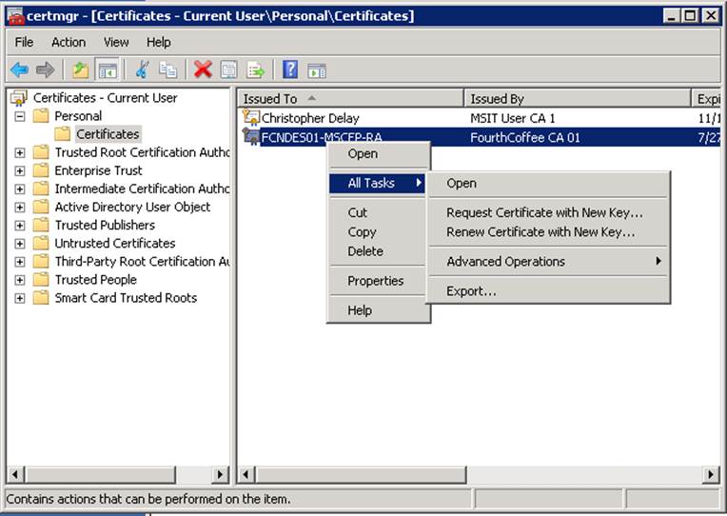Select Renew Certificate with New Key...
The width and height of the screenshot is (727, 516).
(540, 231)
